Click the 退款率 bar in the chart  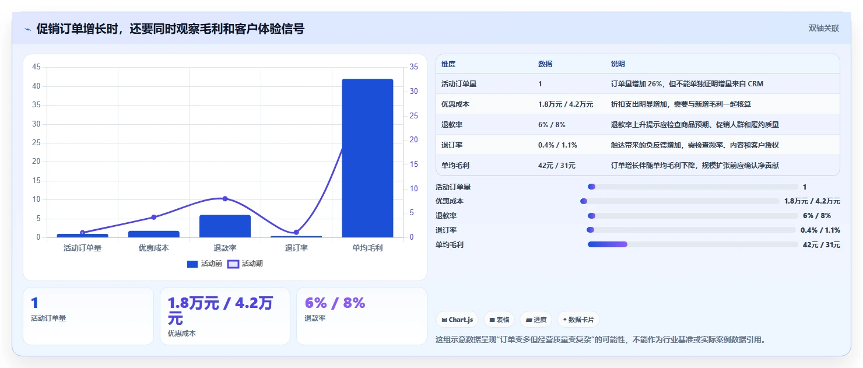(225, 226)
